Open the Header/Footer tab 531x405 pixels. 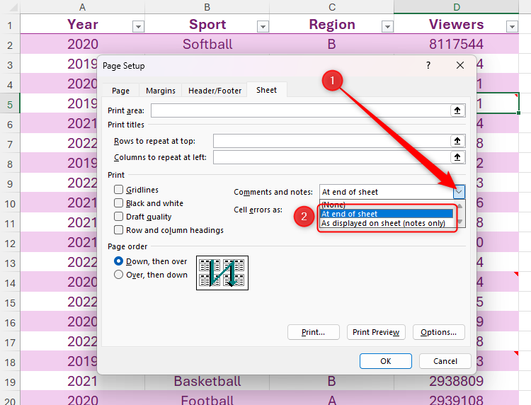215,91
